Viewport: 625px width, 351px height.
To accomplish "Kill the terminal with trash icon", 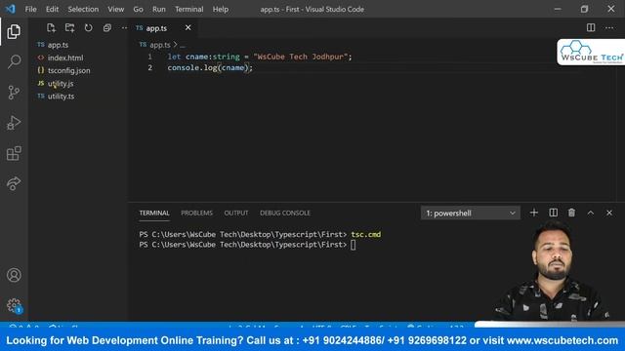I will (571, 213).
